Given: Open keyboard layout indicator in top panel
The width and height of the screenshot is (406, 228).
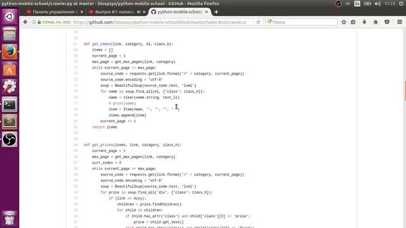Looking at the screenshot, I should pyautogui.click(x=357, y=4).
